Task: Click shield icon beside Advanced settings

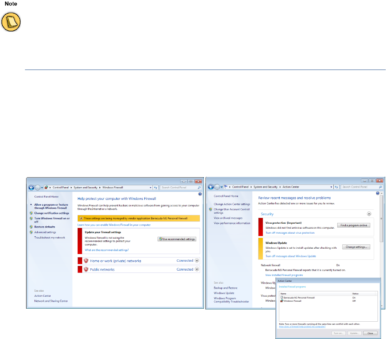Action: click(x=31, y=232)
